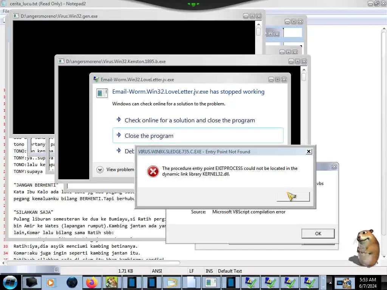Click the red error X icon

pos(153,171)
